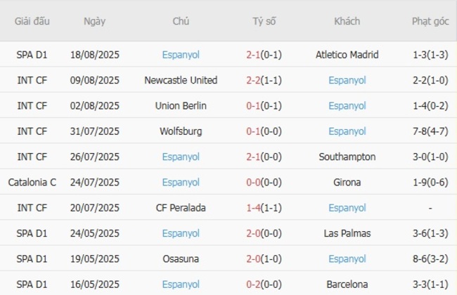Open the 2-2 score of the Newcastle United match
Screen dimensions: 457x295
click(x=255, y=80)
